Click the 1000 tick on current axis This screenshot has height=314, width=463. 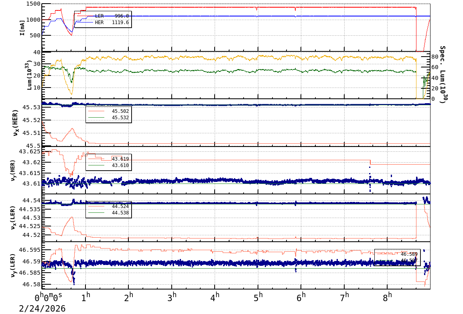tap(33, 20)
